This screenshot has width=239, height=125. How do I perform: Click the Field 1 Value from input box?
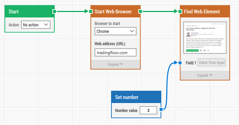pos(211,62)
